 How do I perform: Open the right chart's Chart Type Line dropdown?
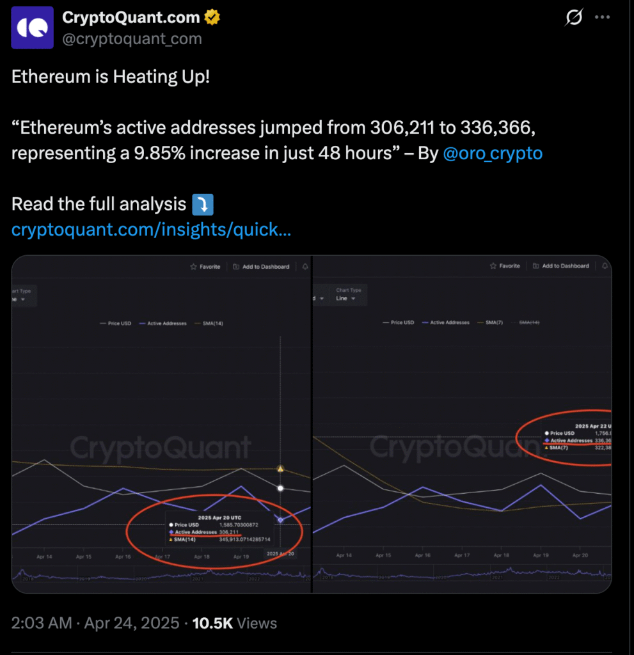(x=346, y=299)
